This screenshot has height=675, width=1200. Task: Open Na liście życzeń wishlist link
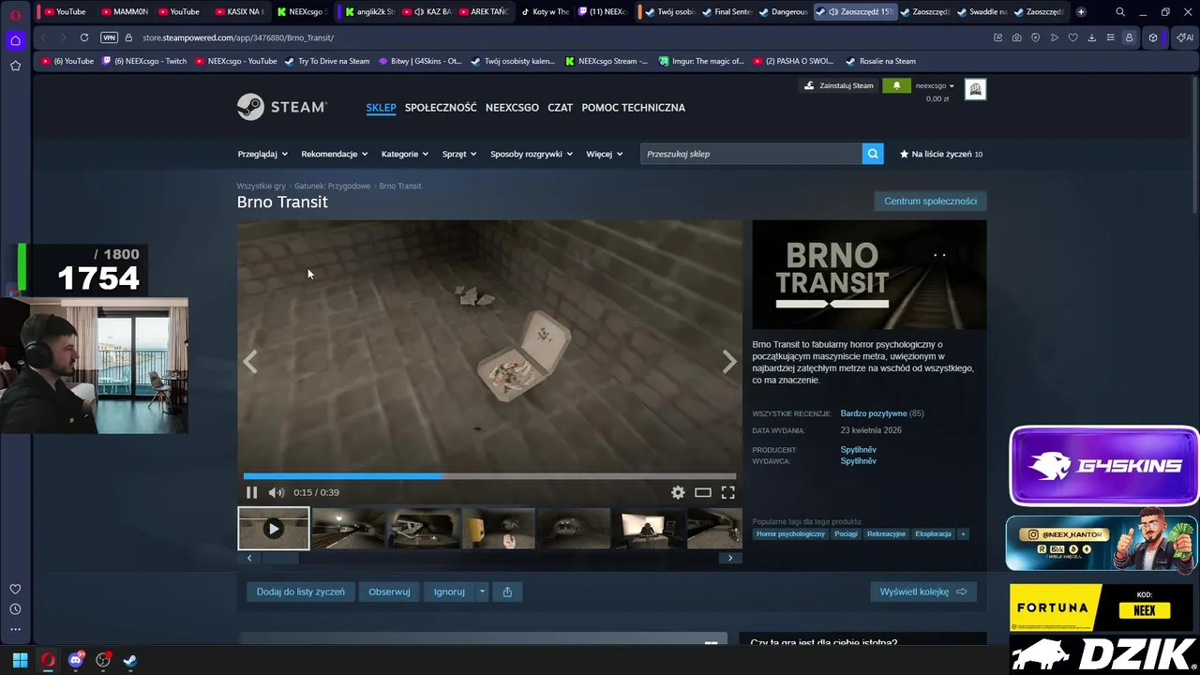[x=941, y=154]
